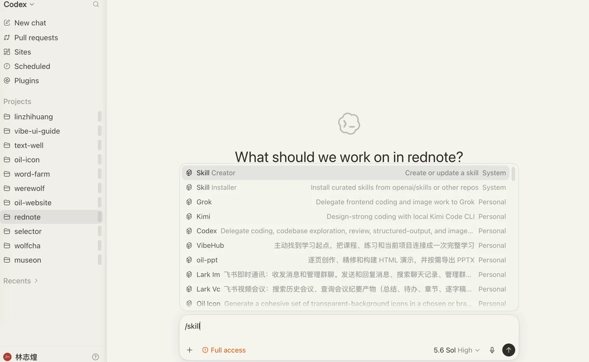Choose the Lark Vc skill
The width and height of the screenshot is (589, 362).
tap(346, 289)
